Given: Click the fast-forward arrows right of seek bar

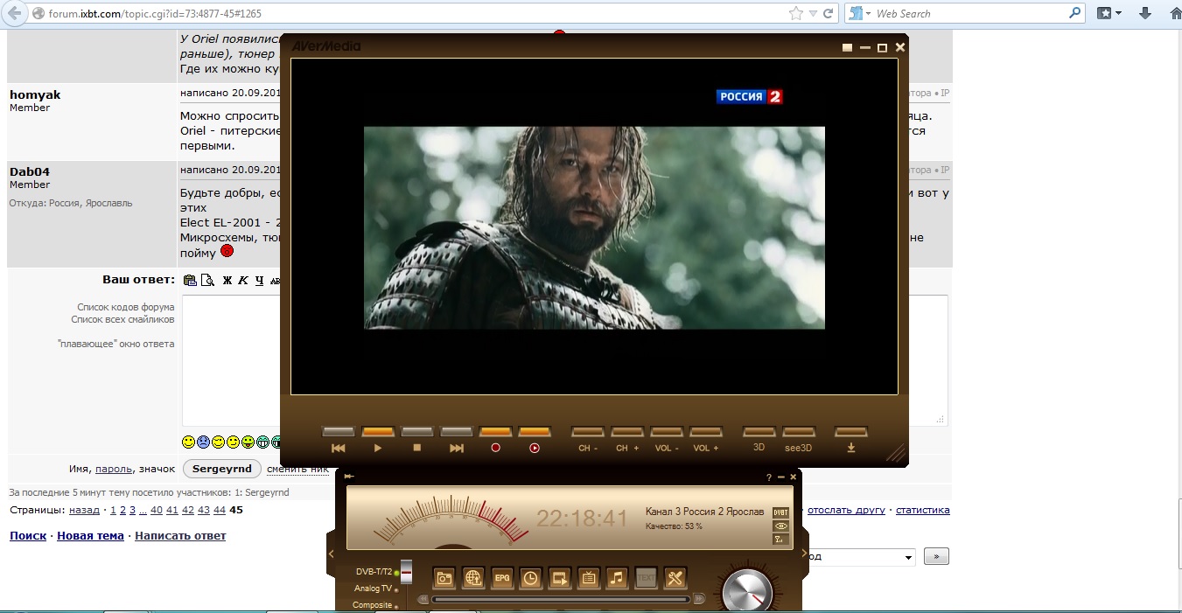Looking at the screenshot, I should tap(699, 599).
